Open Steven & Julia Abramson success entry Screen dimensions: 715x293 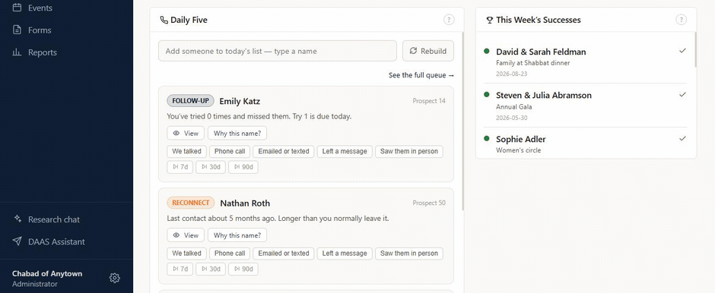coord(585,106)
